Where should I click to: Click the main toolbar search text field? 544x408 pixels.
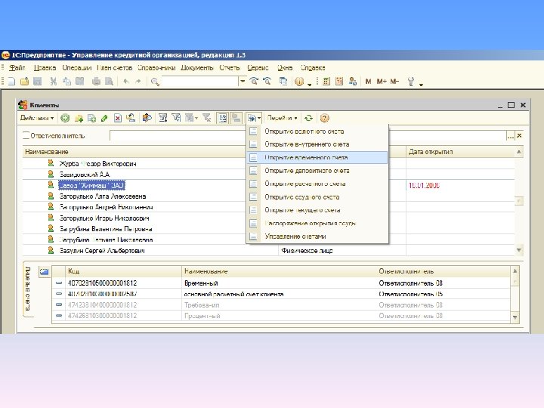[200, 82]
